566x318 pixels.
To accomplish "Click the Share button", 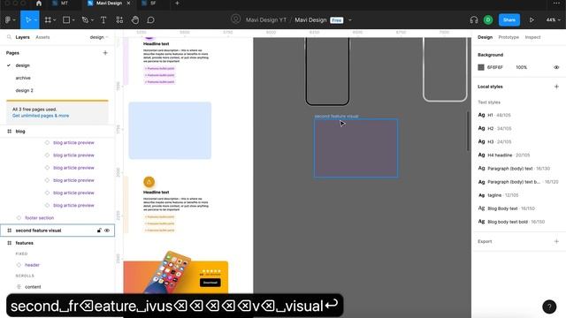I will (509, 20).
